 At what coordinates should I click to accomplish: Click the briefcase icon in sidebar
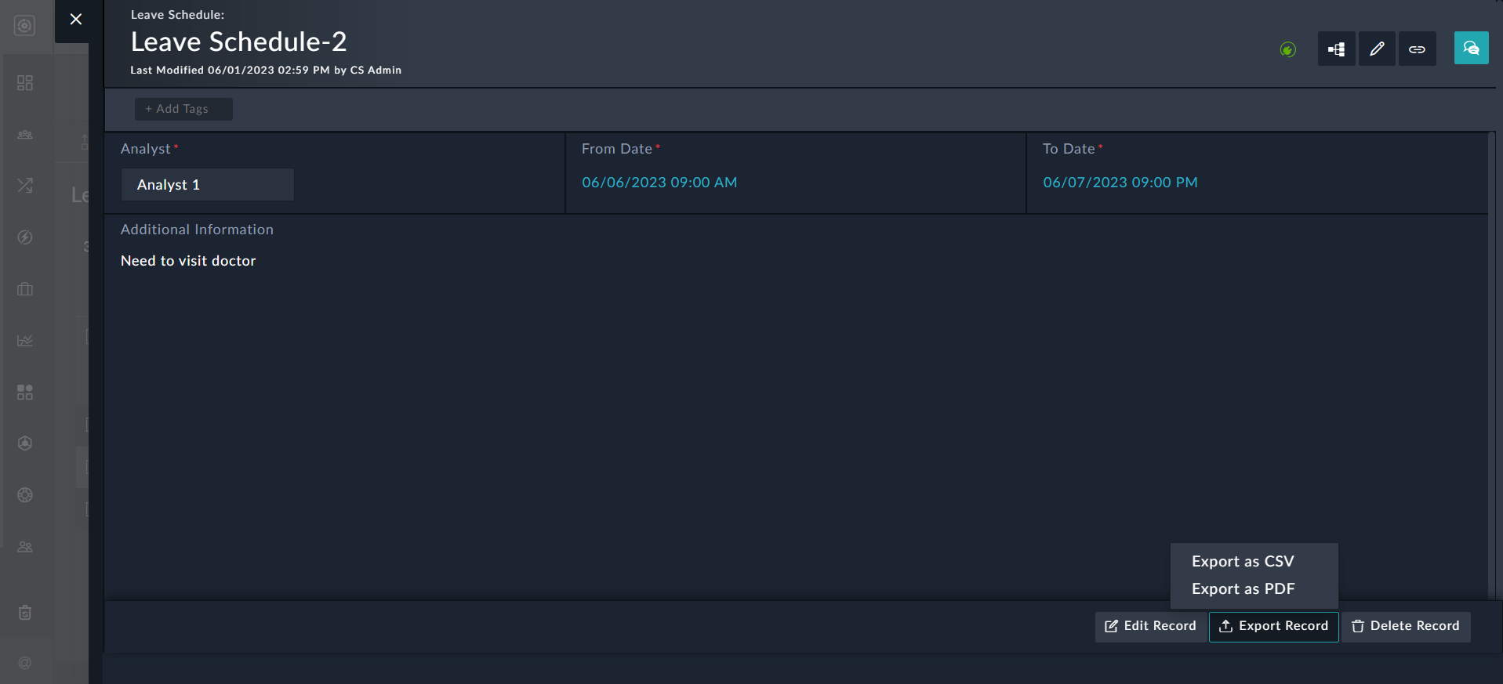point(25,289)
